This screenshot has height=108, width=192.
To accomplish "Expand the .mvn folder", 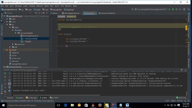I will click(x=7, y=22).
